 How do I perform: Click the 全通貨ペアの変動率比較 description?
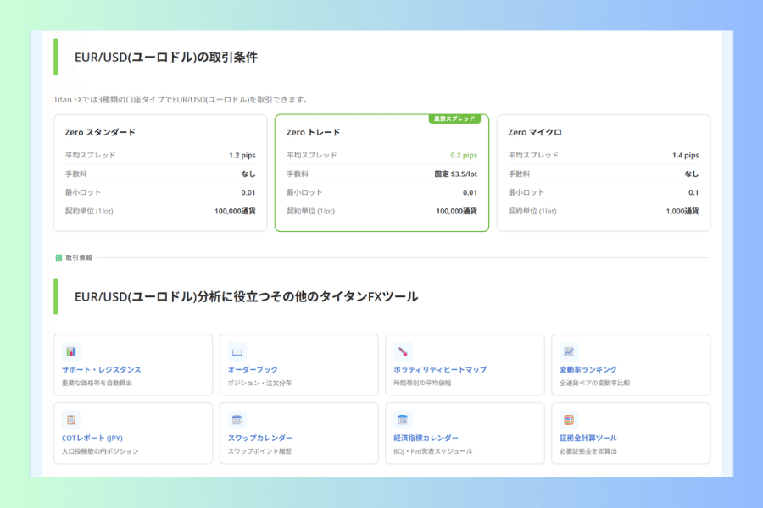tap(594, 383)
